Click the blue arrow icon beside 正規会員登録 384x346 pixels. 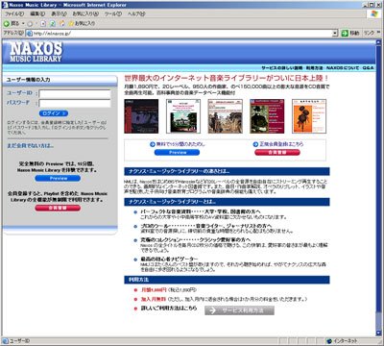(x=255, y=144)
